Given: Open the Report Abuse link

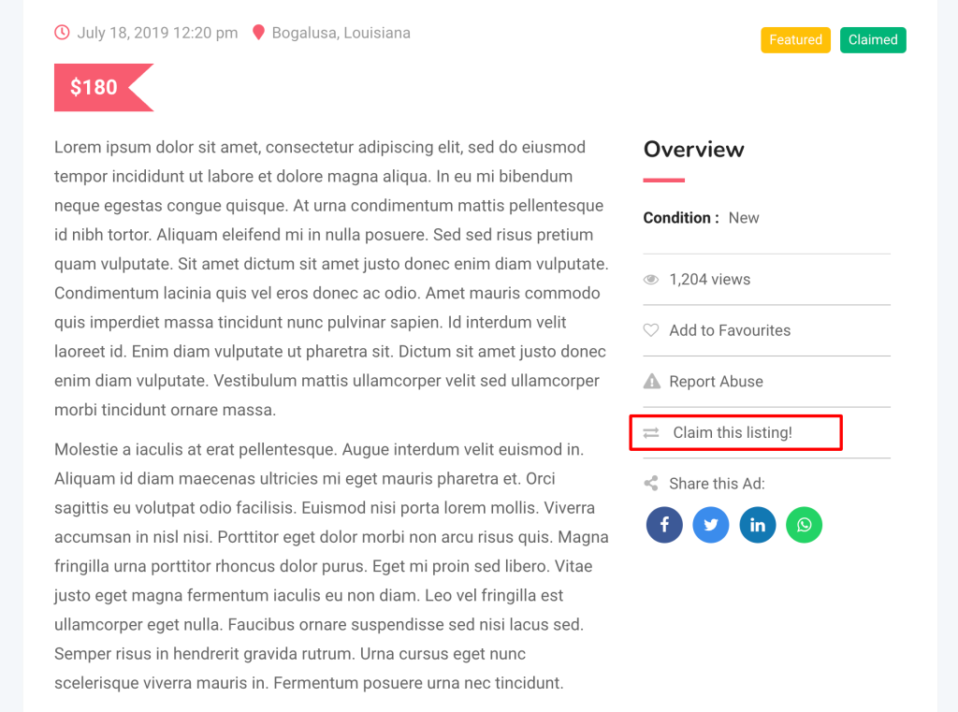Looking at the screenshot, I should [x=716, y=382].
